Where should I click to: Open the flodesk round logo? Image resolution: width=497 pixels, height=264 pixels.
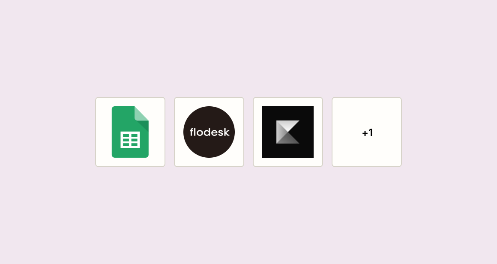tap(209, 132)
